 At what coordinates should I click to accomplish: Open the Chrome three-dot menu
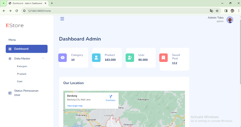click(238, 11)
